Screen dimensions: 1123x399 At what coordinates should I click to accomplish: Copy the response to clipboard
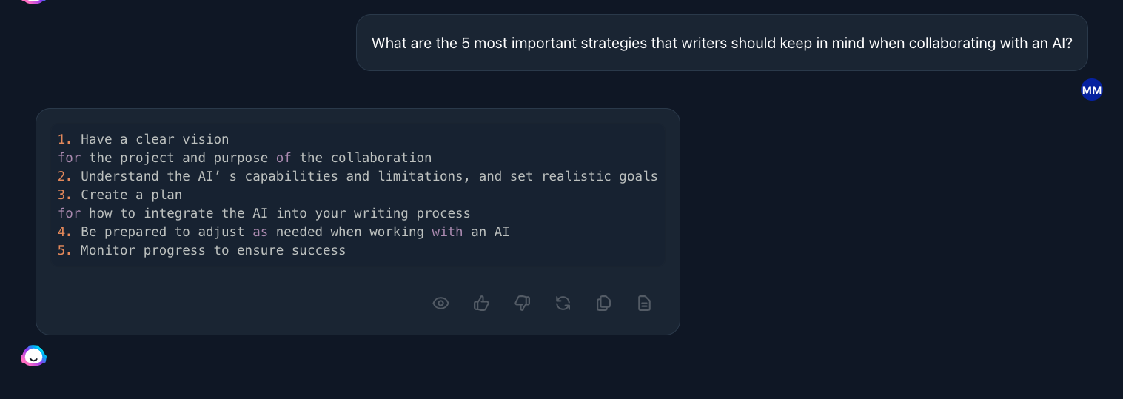coord(603,303)
